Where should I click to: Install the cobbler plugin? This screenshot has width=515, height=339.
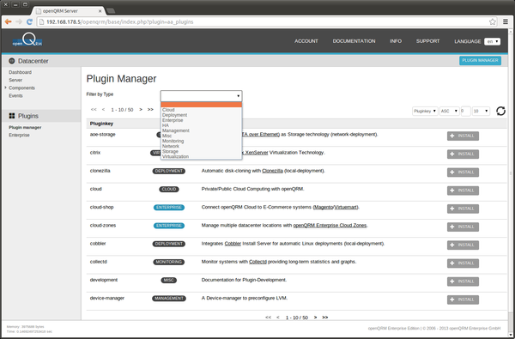(463, 245)
